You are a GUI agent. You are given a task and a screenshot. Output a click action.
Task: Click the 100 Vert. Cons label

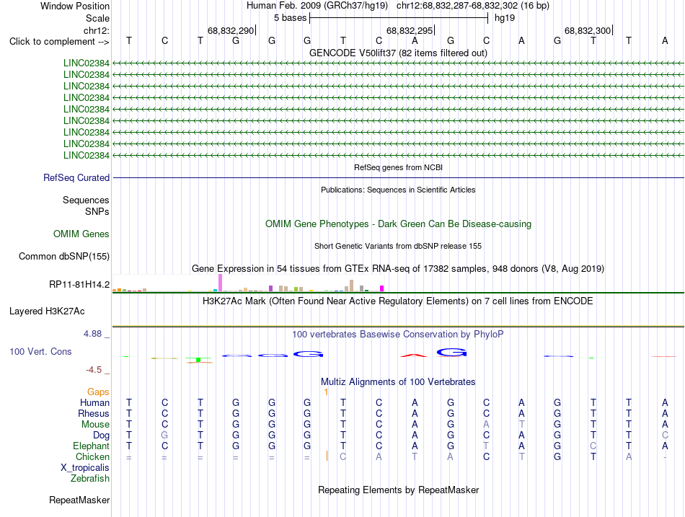click(40, 351)
